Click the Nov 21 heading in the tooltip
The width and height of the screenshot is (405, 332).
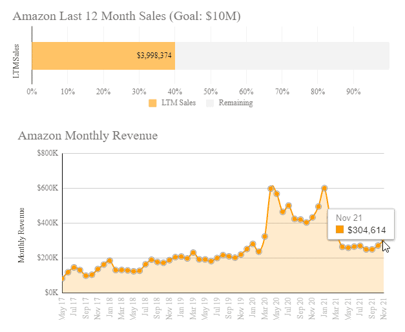[349, 217]
